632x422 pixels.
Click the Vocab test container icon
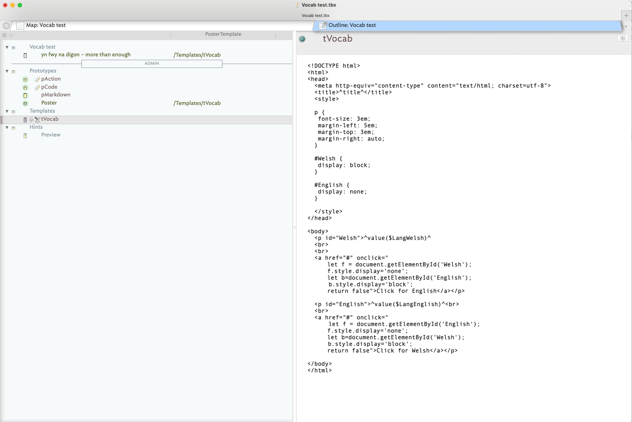(x=13, y=48)
